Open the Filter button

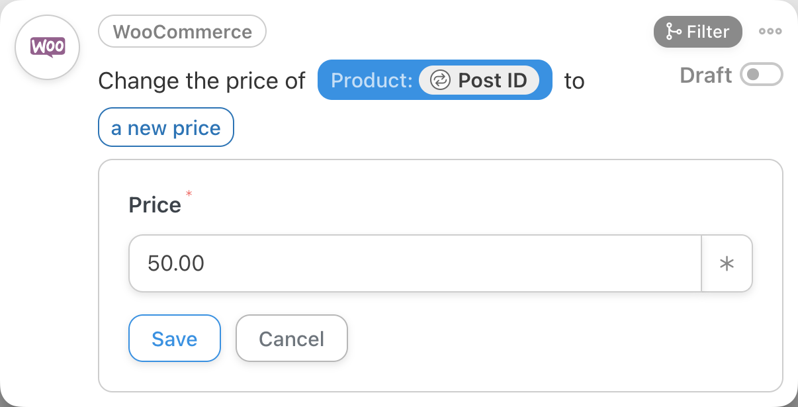(x=697, y=32)
